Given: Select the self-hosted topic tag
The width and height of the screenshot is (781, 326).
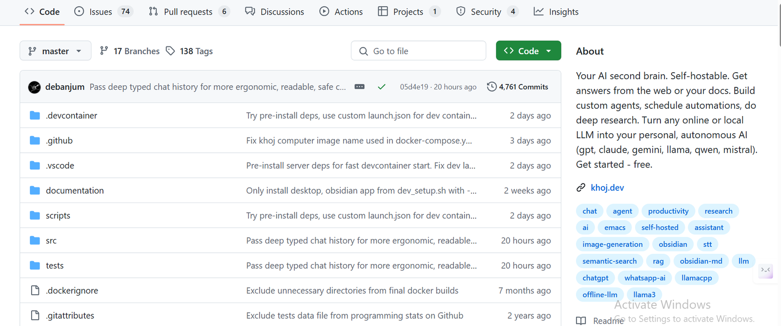Looking at the screenshot, I should [659, 227].
